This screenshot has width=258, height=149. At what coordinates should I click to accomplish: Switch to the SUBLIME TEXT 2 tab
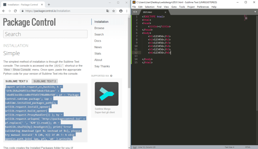pyautogui.click(x=45, y=81)
